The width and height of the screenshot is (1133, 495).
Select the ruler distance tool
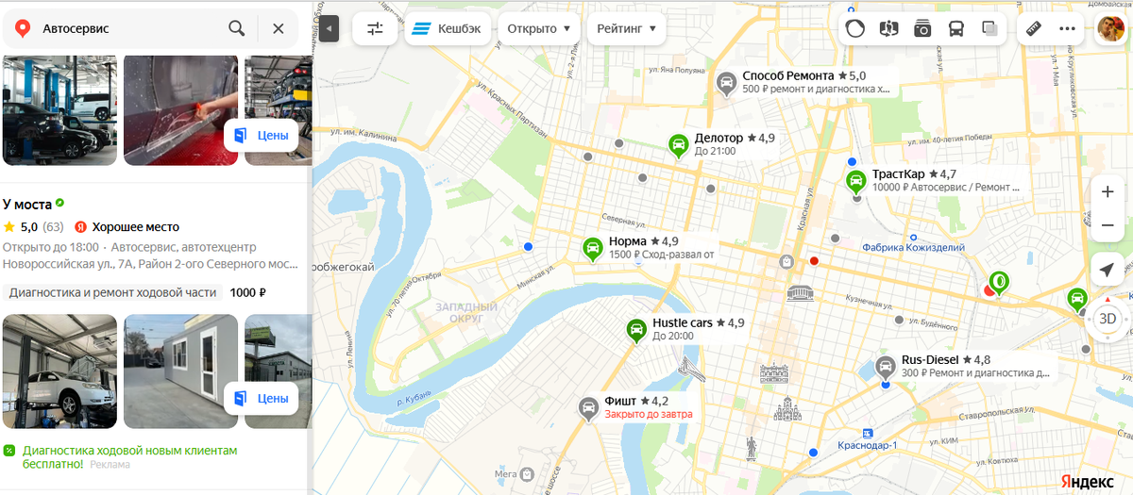point(1034,28)
